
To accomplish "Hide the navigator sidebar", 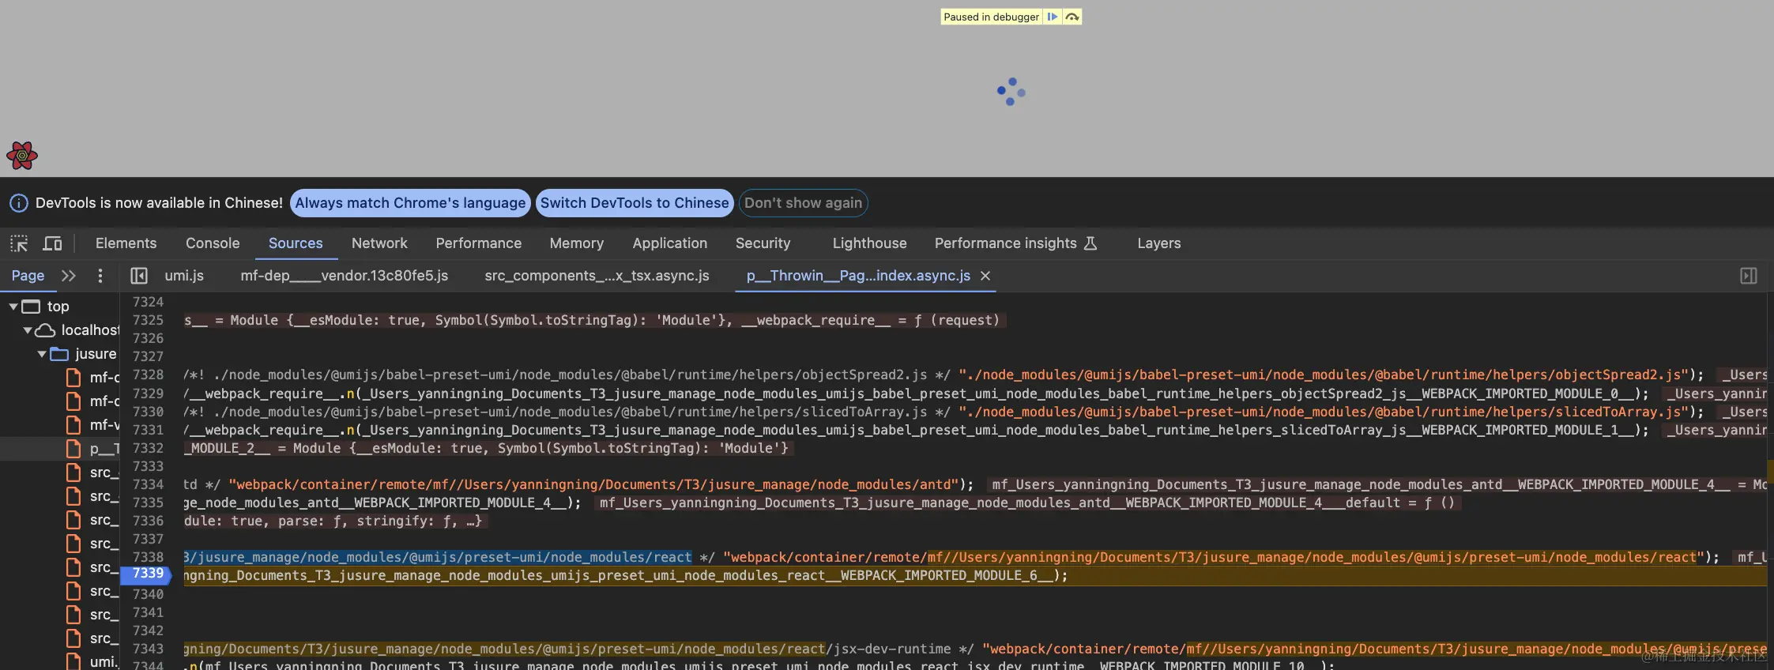I will [x=139, y=276].
